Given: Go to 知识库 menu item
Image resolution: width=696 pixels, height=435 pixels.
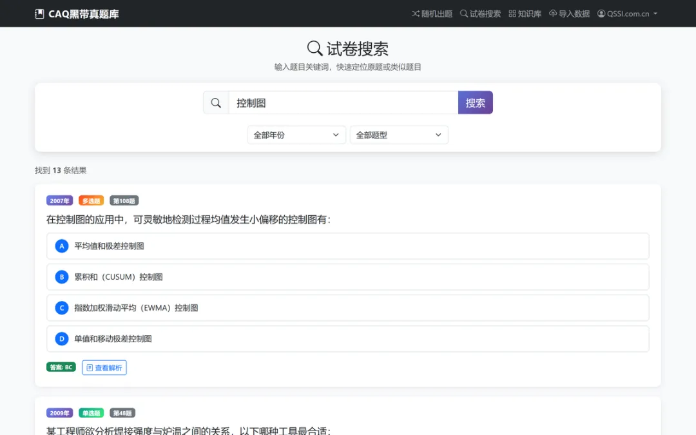Looking at the screenshot, I should (x=525, y=14).
